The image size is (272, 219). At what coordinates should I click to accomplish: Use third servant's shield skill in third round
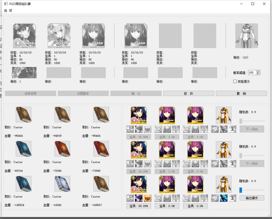coord(195,198)
